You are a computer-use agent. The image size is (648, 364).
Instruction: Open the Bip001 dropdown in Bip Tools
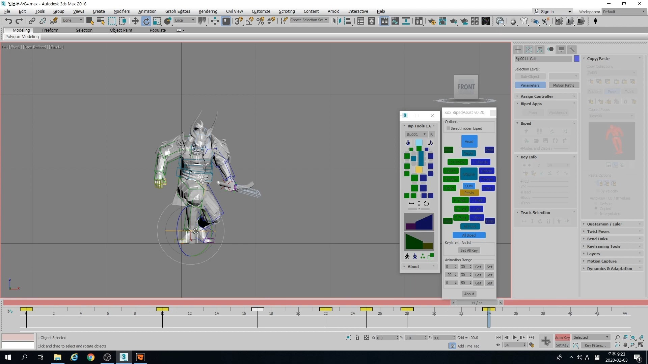coord(416,134)
